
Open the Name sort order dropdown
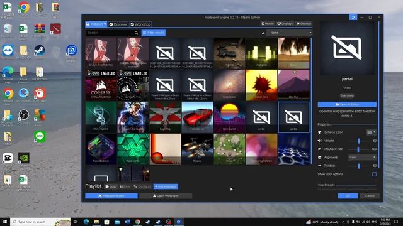(290, 33)
